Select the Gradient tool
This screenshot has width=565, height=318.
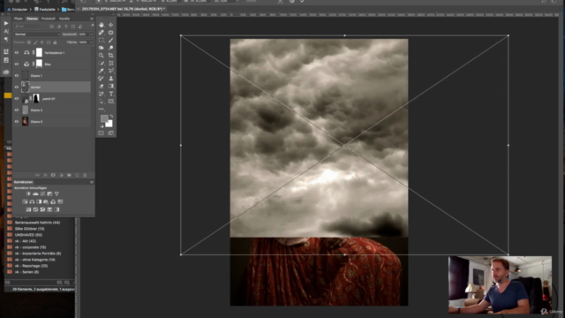(x=110, y=87)
